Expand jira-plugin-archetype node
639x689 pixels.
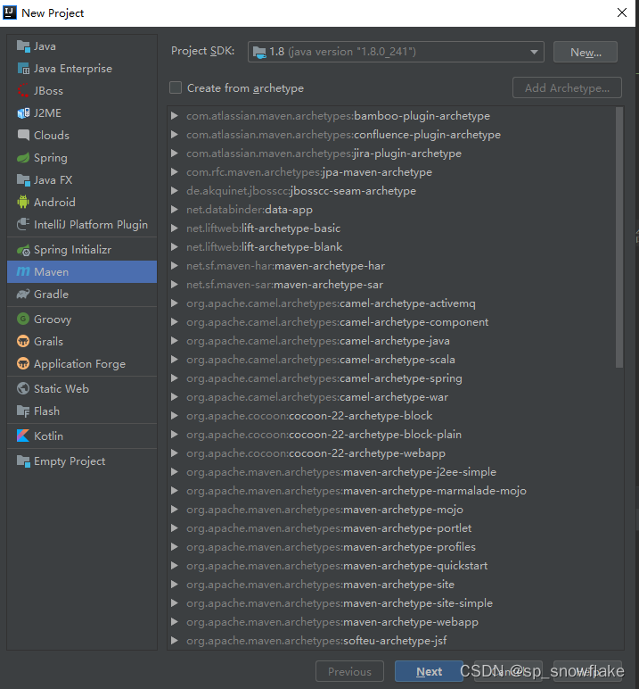175,154
